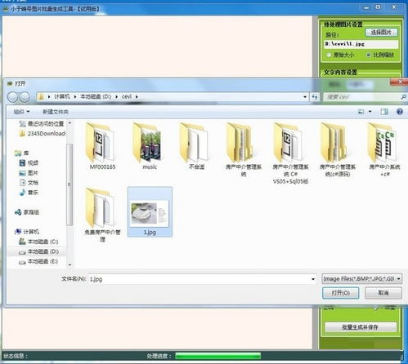Screen dimensions: 408x364
Task: Open the help question-mark icon
Action: 400,112
